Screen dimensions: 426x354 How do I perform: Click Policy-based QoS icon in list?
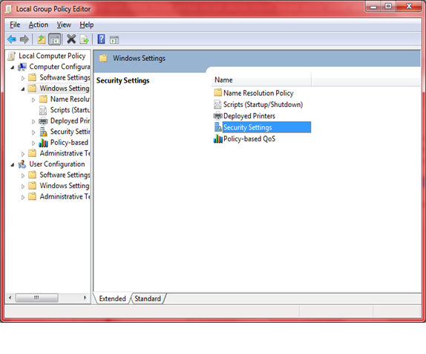[x=218, y=139]
